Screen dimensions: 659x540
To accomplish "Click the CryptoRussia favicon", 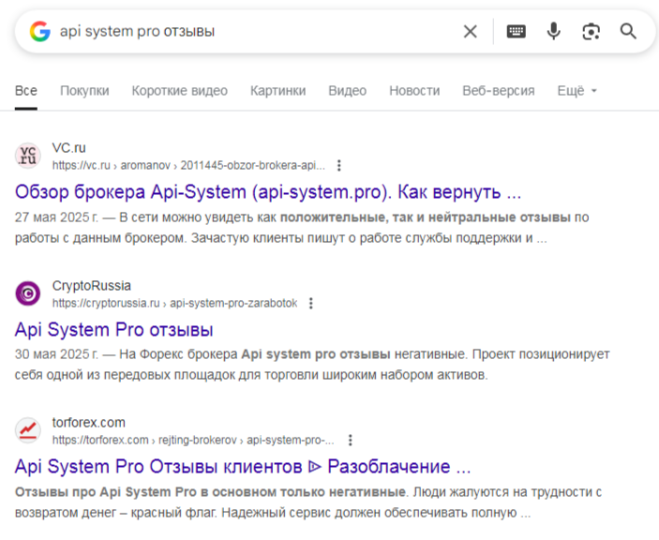I will [x=28, y=293].
